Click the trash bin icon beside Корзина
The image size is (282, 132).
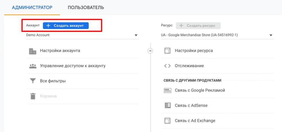point(32,96)
